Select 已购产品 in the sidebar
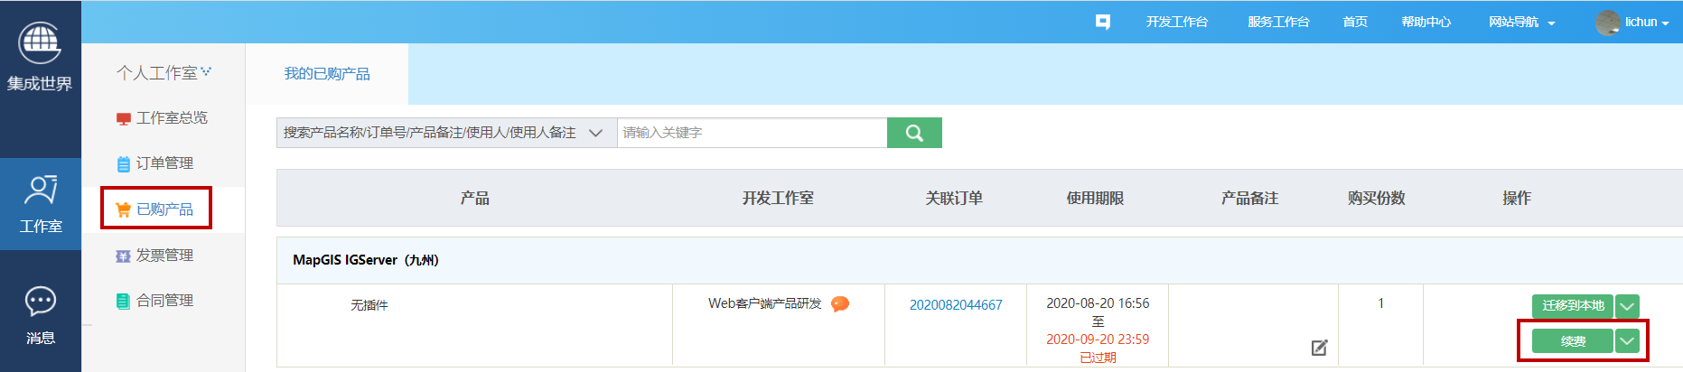 tap(164, 209)
